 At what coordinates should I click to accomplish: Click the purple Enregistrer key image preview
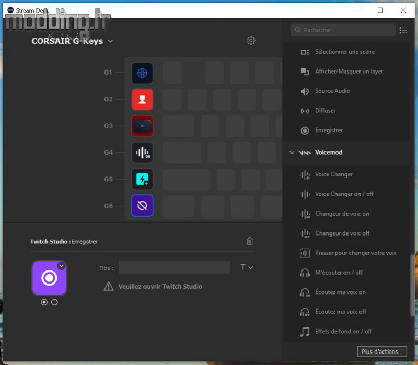coord(49,278)
